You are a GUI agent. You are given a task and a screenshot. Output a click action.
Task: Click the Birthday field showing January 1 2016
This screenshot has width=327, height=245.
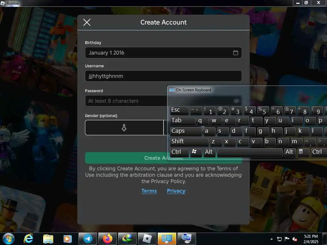[163, 53]
